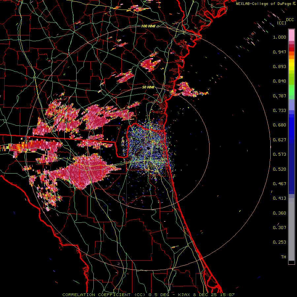This screenshot has width=297, height=297.
Task: Click the 0.733 color scale value
Action: click(x=280, y=111)
